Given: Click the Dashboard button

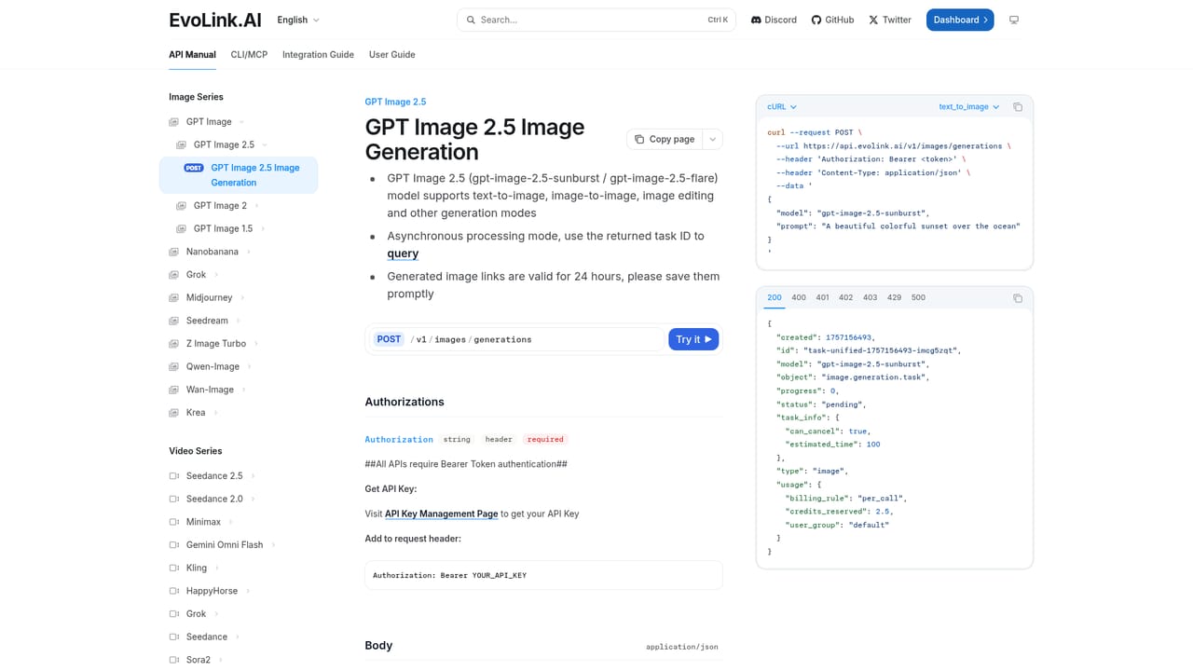Looking at the screenshot, I should [x=960, y=20].
